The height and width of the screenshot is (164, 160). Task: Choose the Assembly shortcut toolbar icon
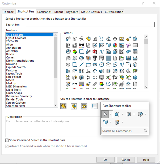(x=74, y=106)
